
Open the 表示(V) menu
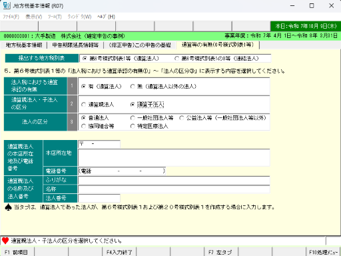(33, 17)
